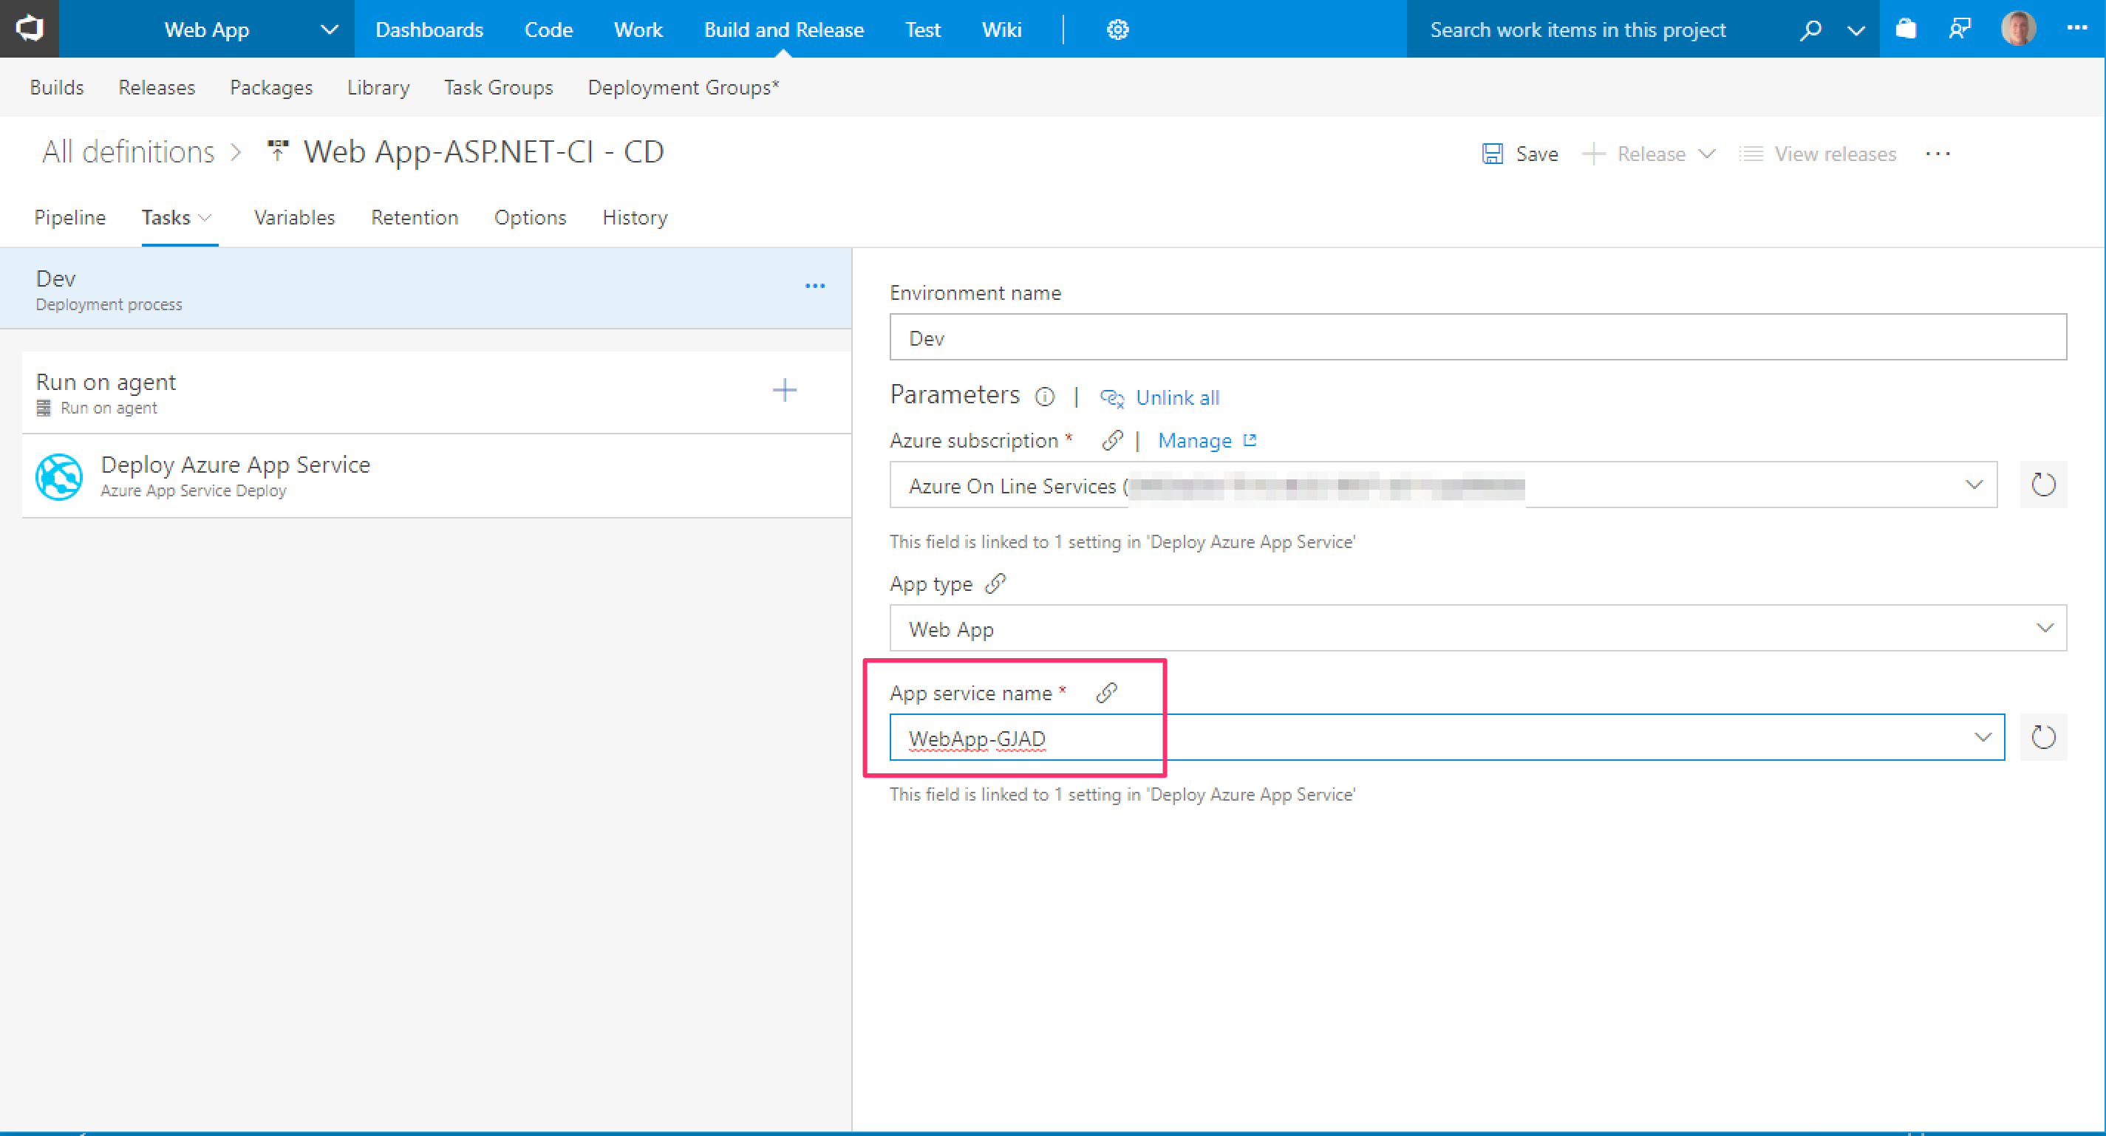Open the App type dropdown
The height and width of the screenshot is (1136, 2106).
click(2044, 629)
